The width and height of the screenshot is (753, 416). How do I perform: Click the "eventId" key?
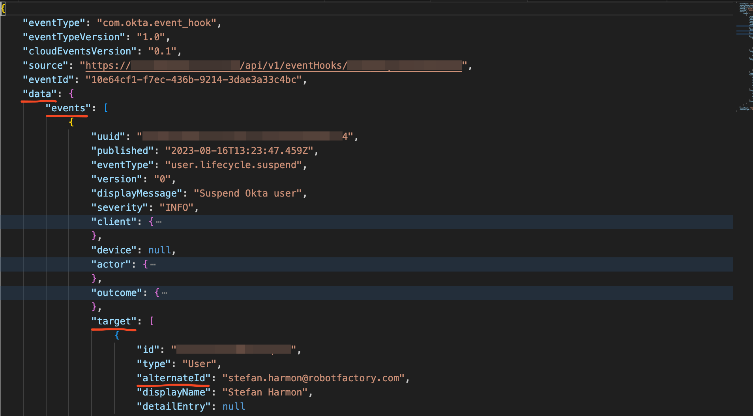(x=49, y=80)
